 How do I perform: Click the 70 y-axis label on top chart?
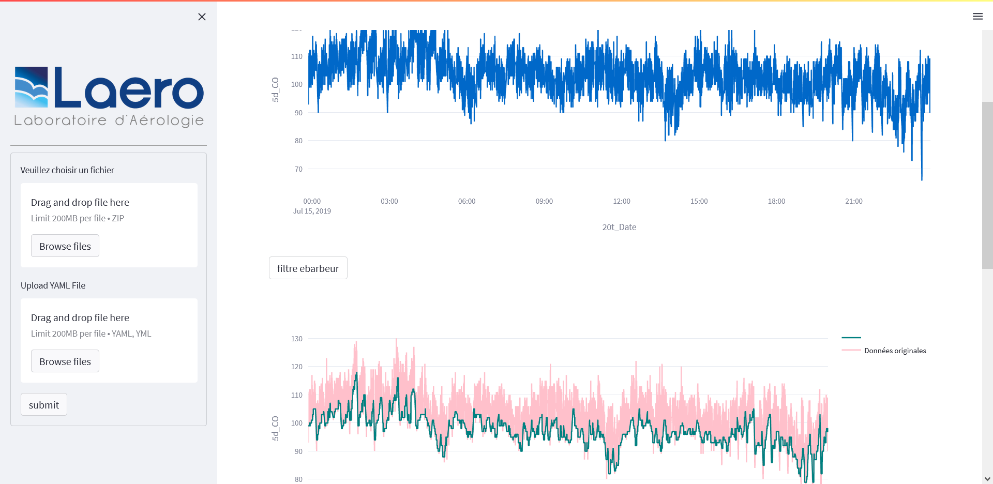coord(298,169)
